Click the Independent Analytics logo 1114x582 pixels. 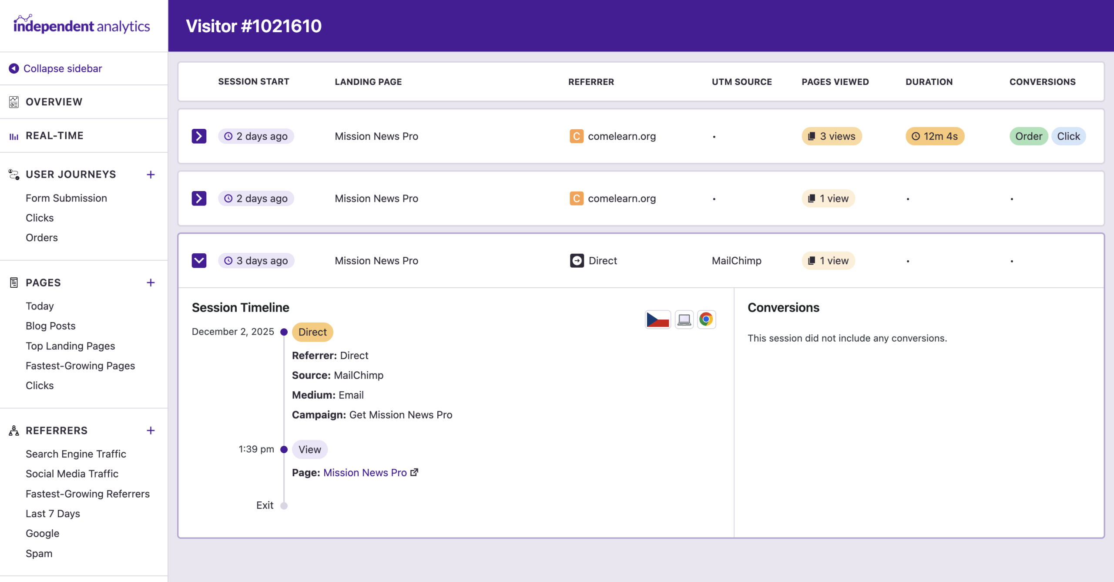click(82, 25)
